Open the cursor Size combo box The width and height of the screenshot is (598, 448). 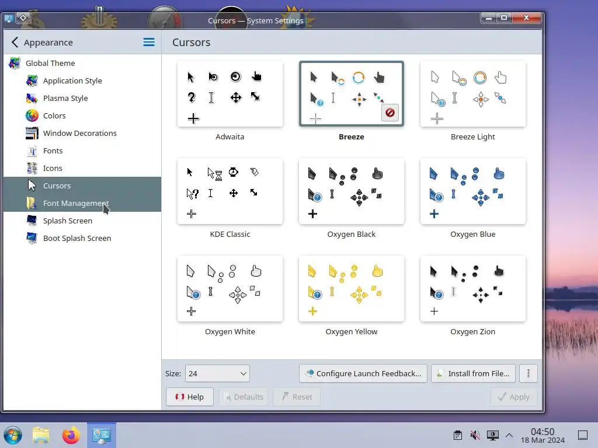[217, 374]
